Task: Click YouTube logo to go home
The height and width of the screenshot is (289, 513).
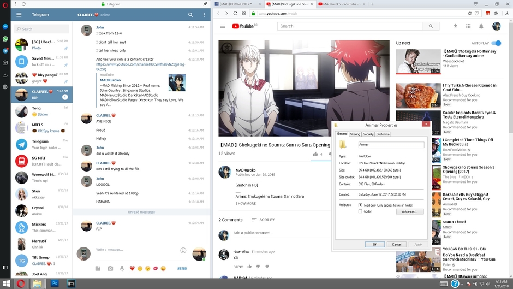Action: click(x=243, y=26)
